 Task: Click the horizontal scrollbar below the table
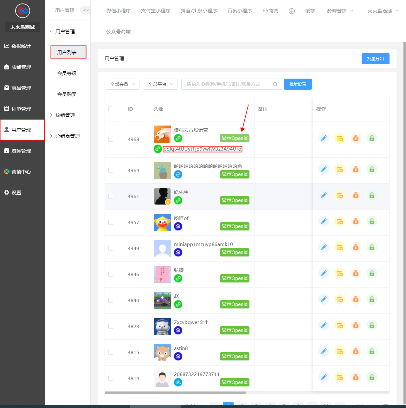[x=175, y=392]
